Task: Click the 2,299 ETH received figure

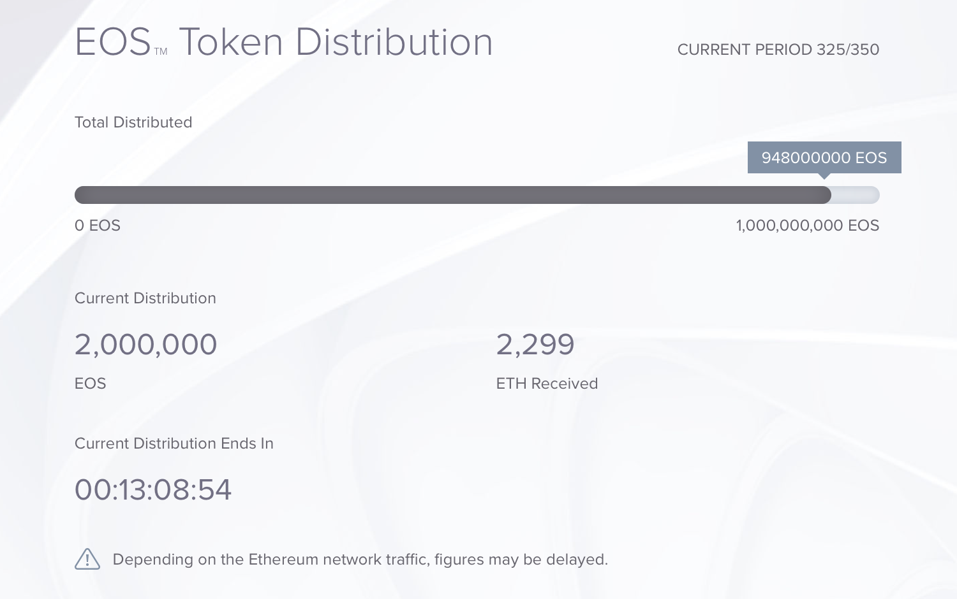Action: [535, 345]
